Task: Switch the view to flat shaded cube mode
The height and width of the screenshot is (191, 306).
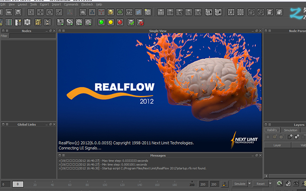Action: click(x=270, y=12)
